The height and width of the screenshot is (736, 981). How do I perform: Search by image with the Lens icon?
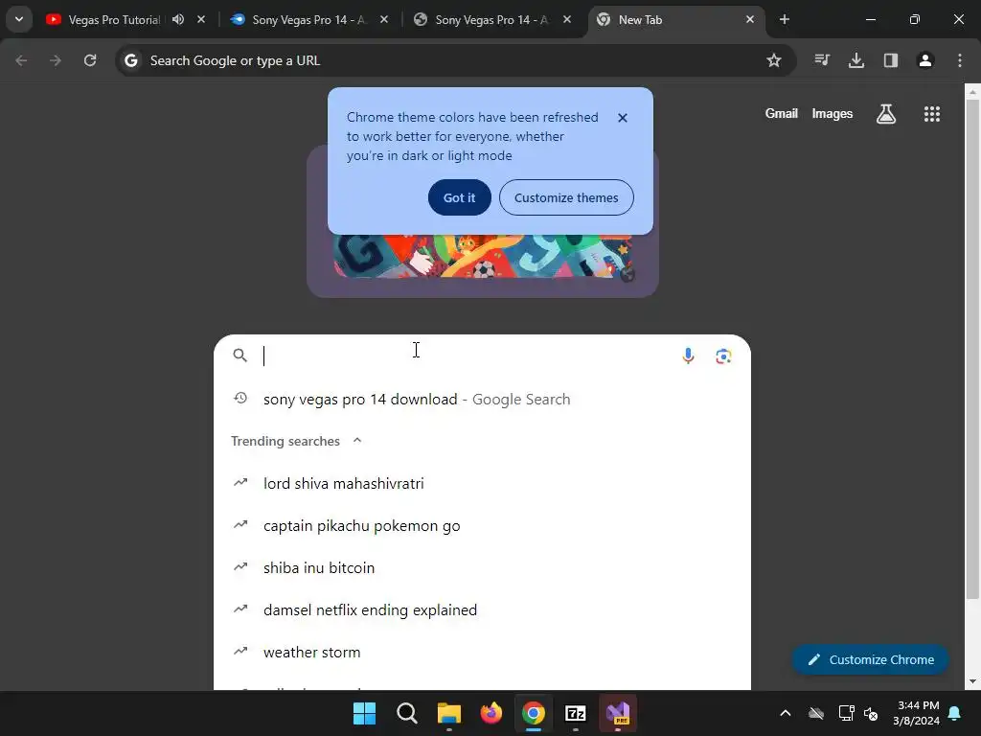click(x=723, y=356)
